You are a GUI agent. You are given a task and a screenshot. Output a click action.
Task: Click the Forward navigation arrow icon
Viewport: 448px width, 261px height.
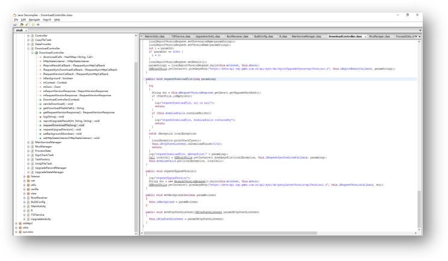(38, 25)
